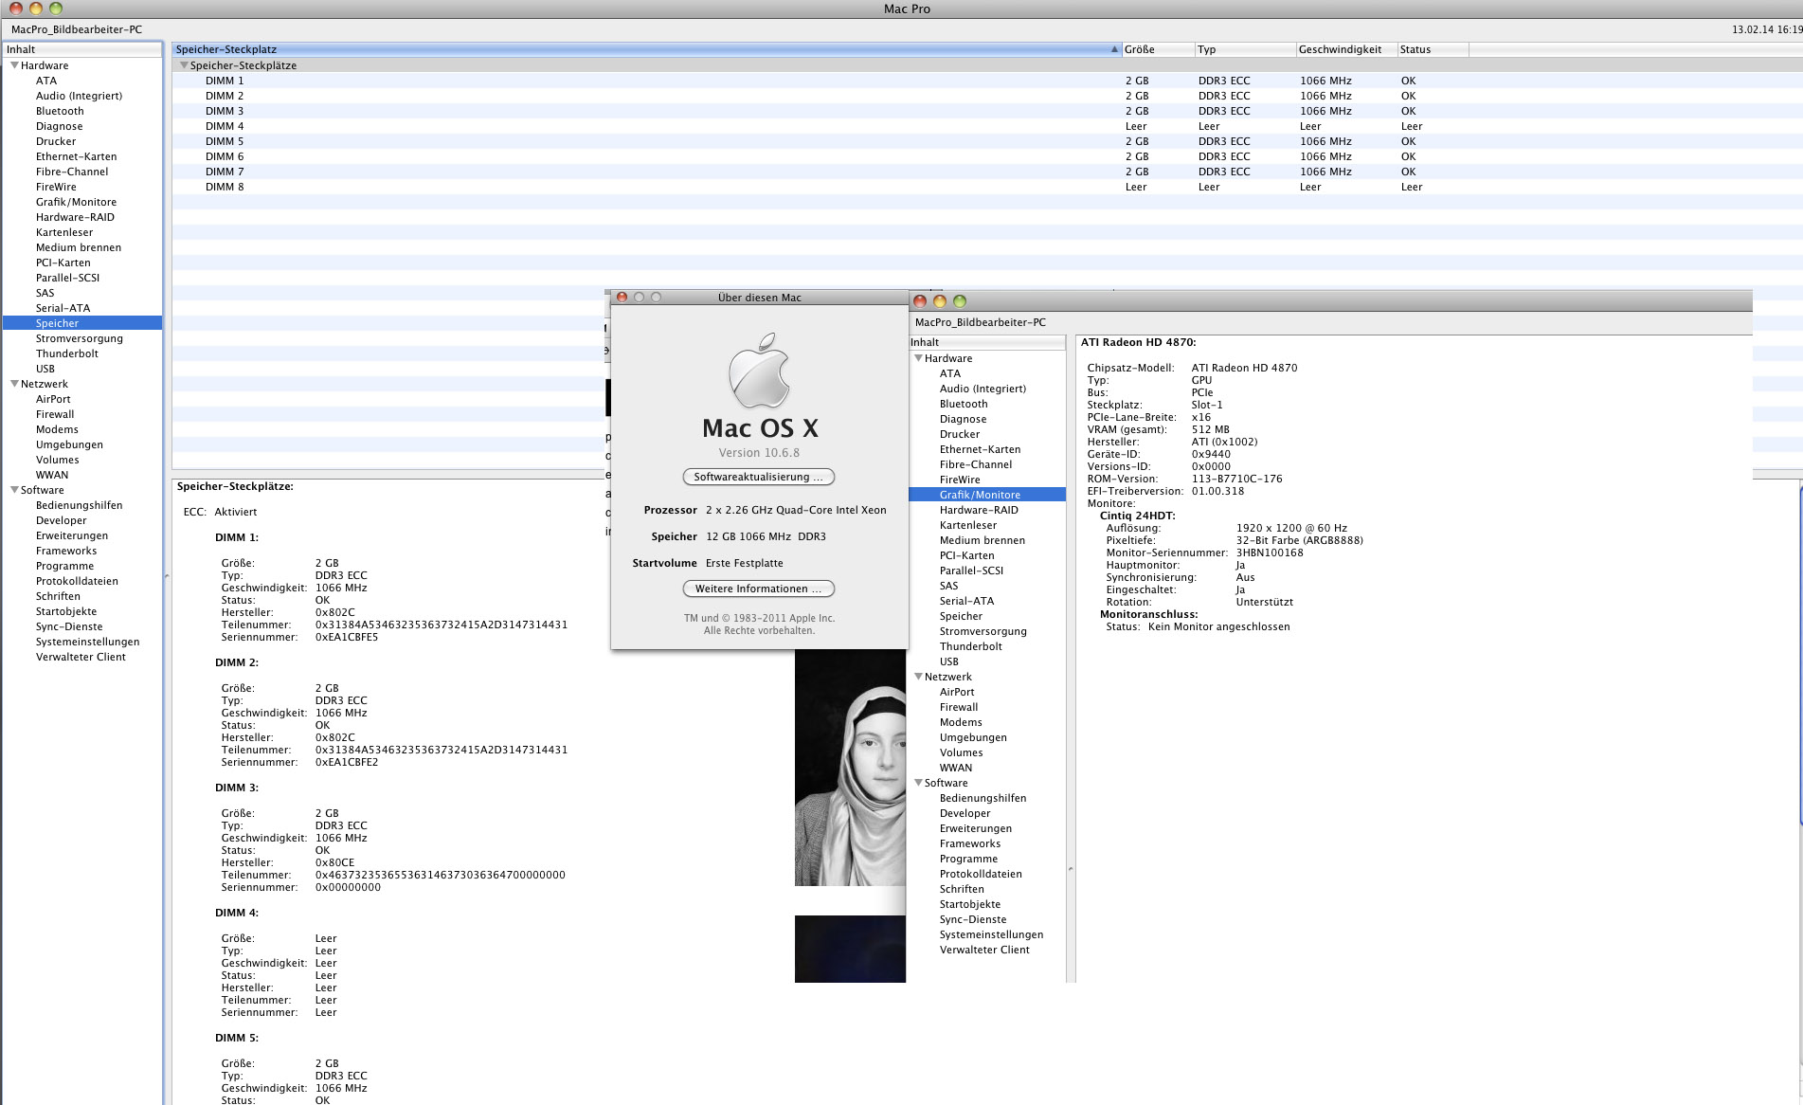Select Bluetooth in the main Mac Pro sidebar
The image size is (1803, 1105).
pos(60,111)
